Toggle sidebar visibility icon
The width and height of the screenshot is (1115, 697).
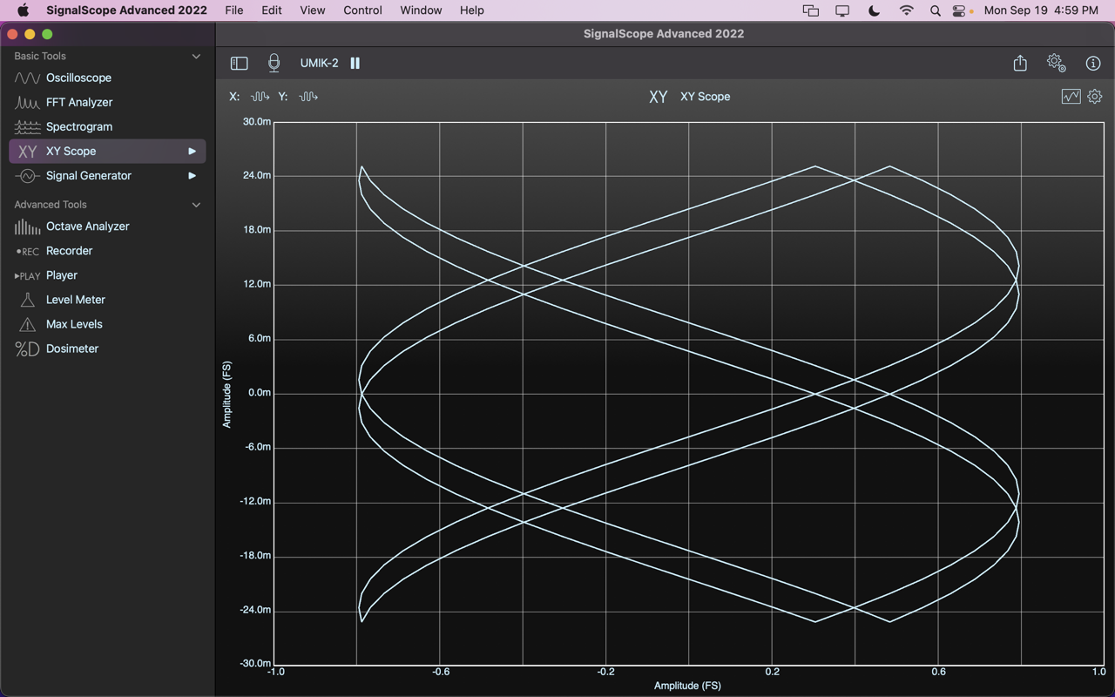point(239,63)
